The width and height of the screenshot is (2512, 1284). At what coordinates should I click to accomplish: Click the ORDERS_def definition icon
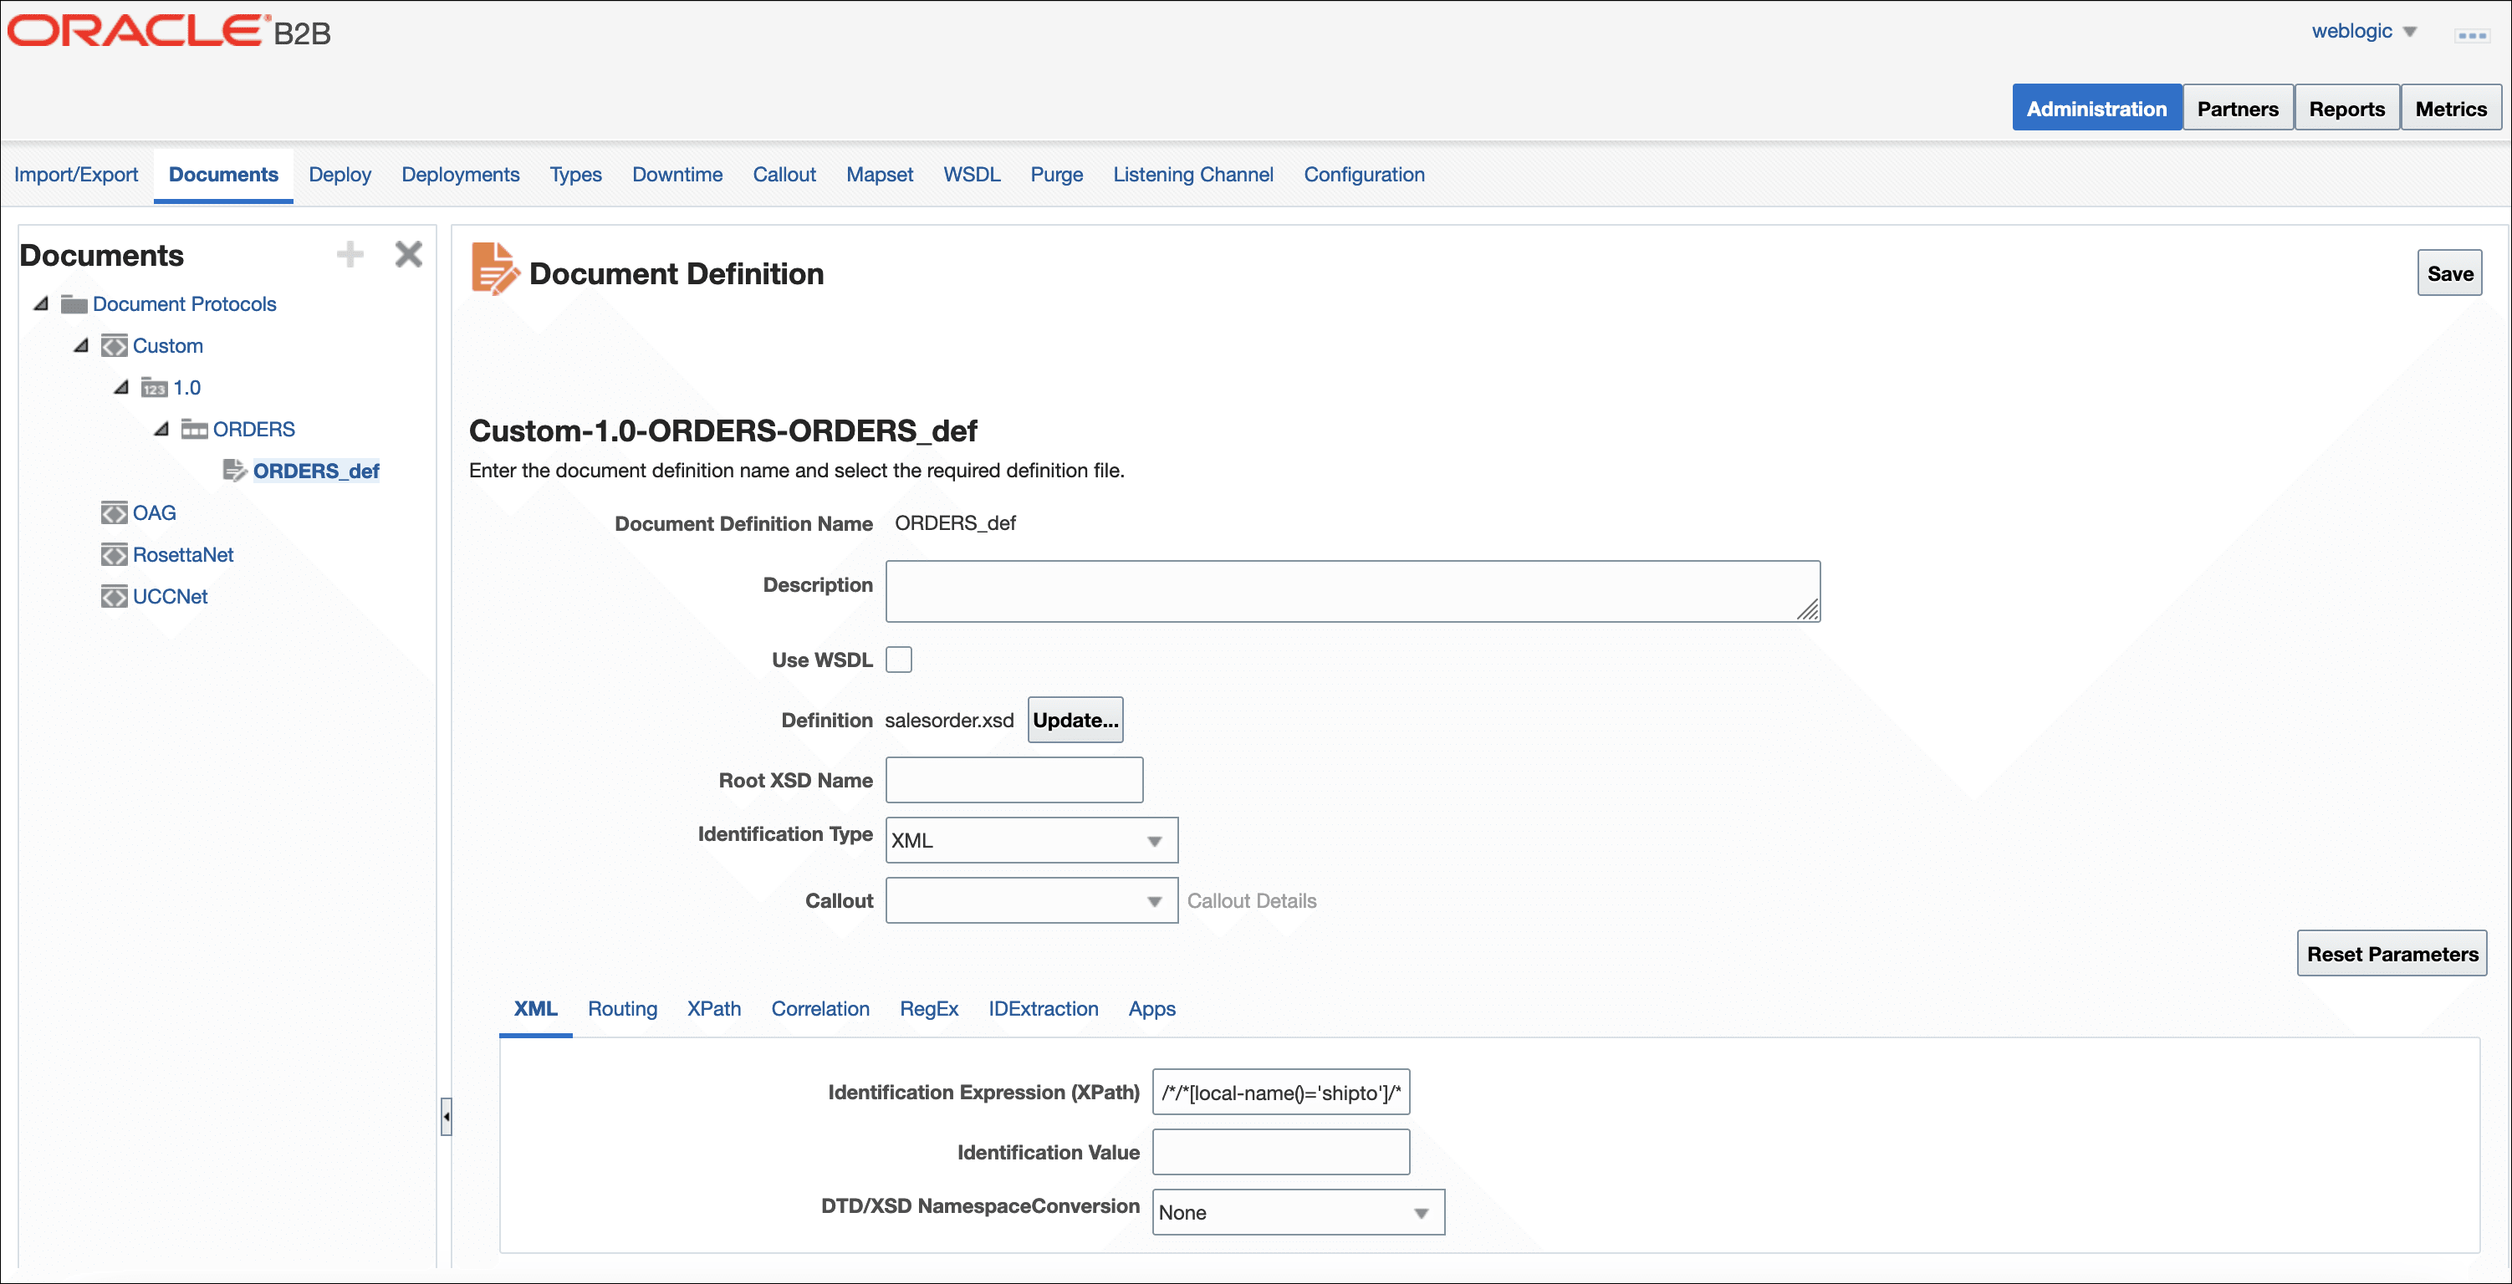235,471
